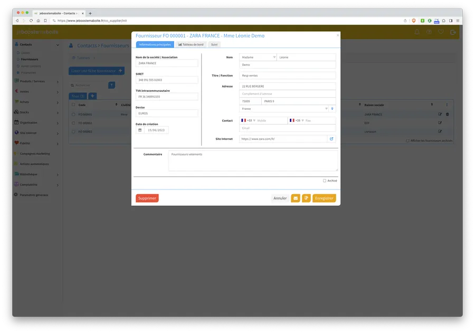Bookmark this page in browser toolbar
This screenshot has width=475, height=333.
tap(45, 21)
